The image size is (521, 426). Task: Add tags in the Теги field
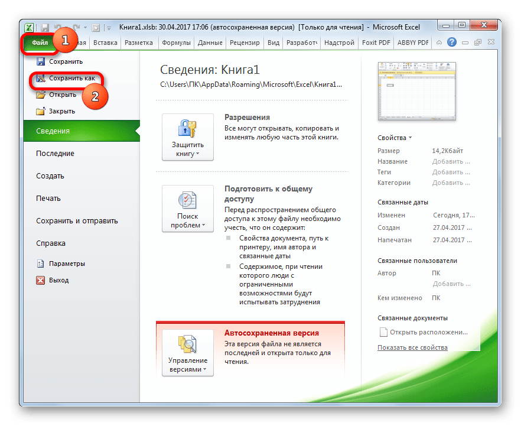click(451, 172)
